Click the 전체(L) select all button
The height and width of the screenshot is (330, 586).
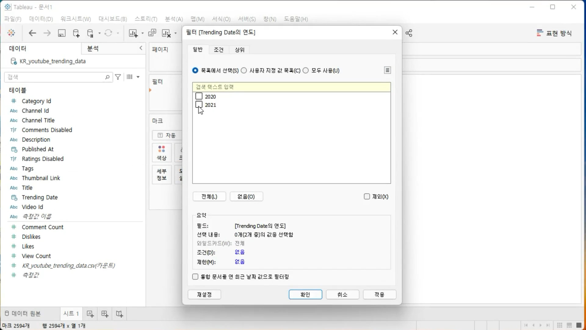(x=209, y=196)
